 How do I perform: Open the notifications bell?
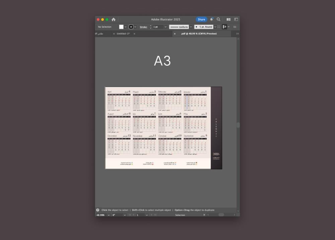pos(212,19)
